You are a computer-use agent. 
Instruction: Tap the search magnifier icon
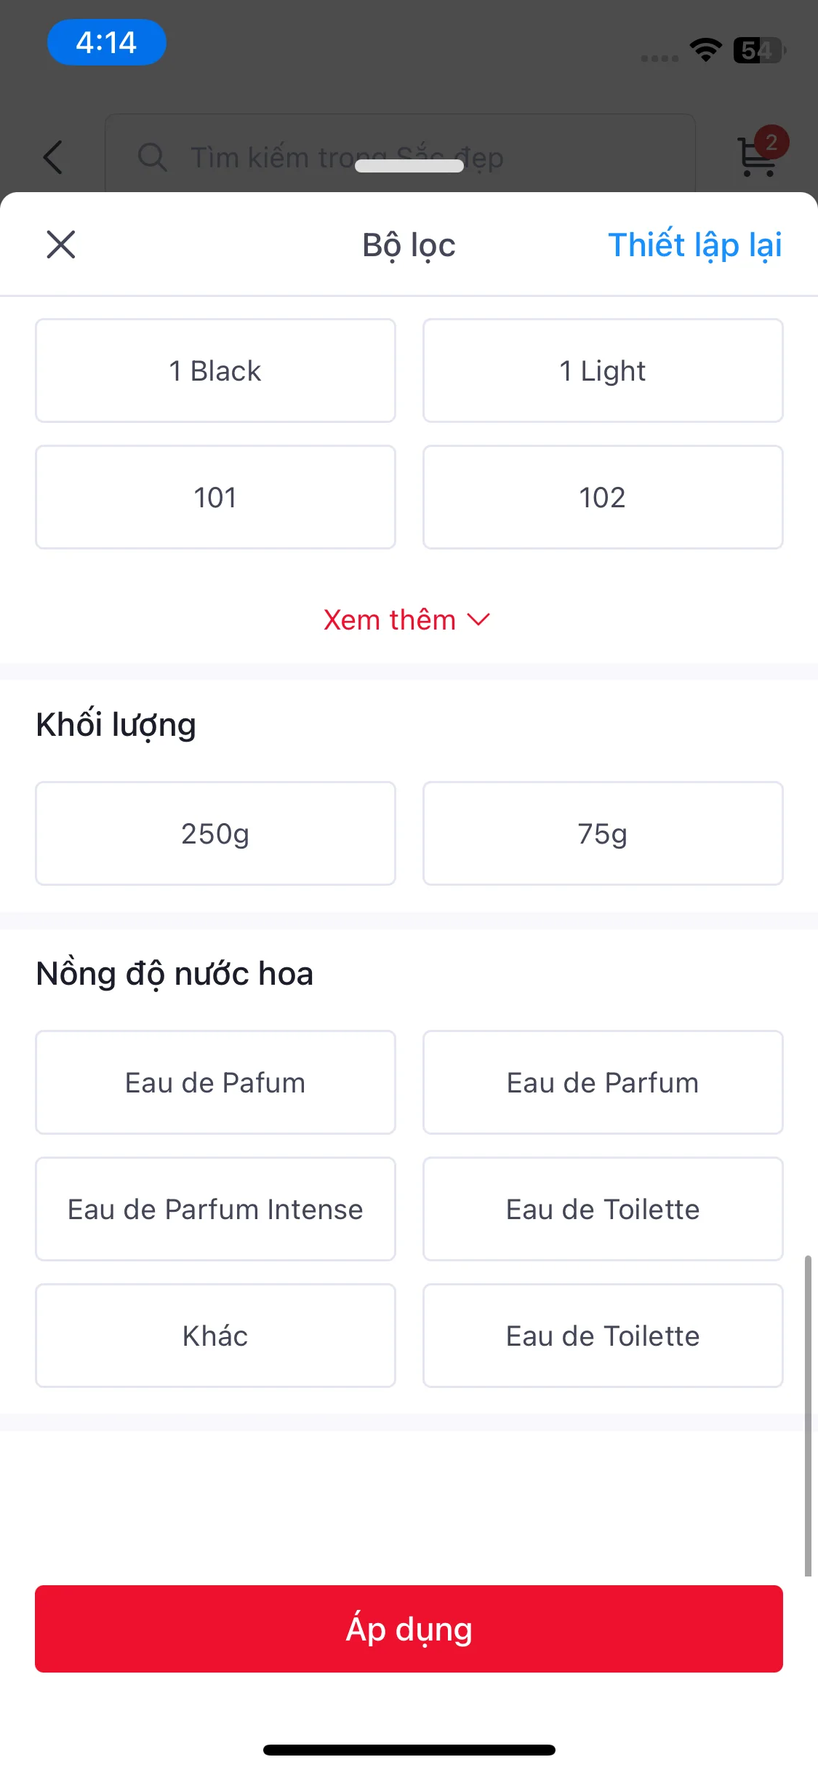point(153,156)
